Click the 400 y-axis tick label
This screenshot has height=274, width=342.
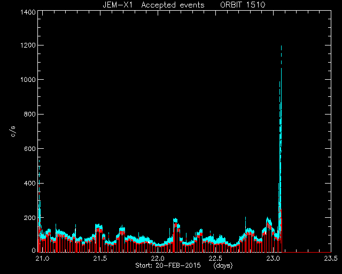(x=29, y=184)
